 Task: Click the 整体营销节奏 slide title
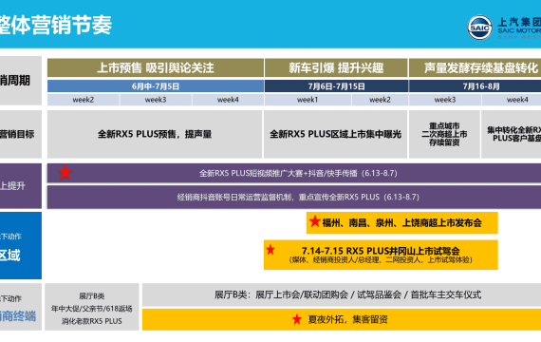point(55,25)
